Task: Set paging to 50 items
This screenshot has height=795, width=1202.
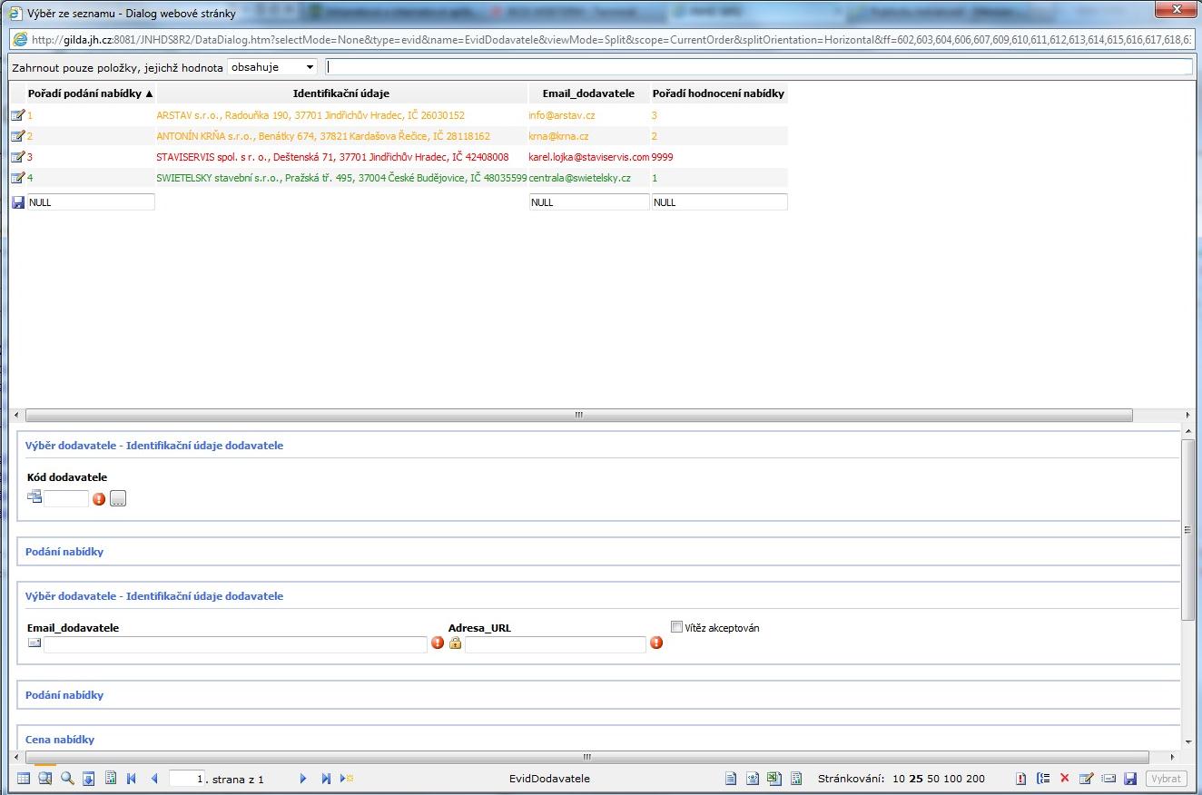Action: 932,779
